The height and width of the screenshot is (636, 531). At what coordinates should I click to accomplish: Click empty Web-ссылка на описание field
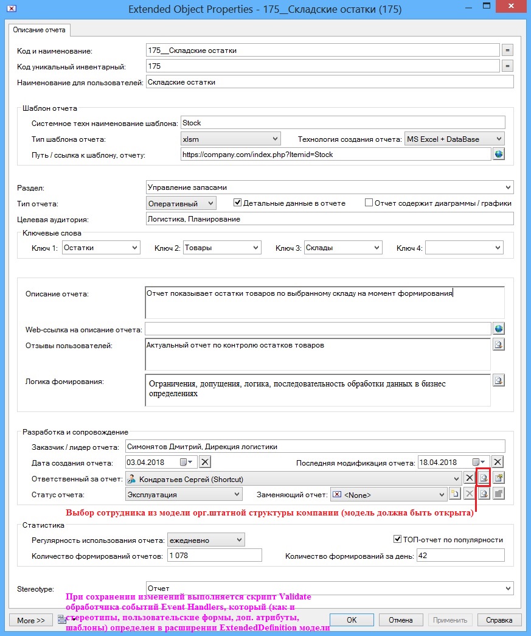coord(318,329)
